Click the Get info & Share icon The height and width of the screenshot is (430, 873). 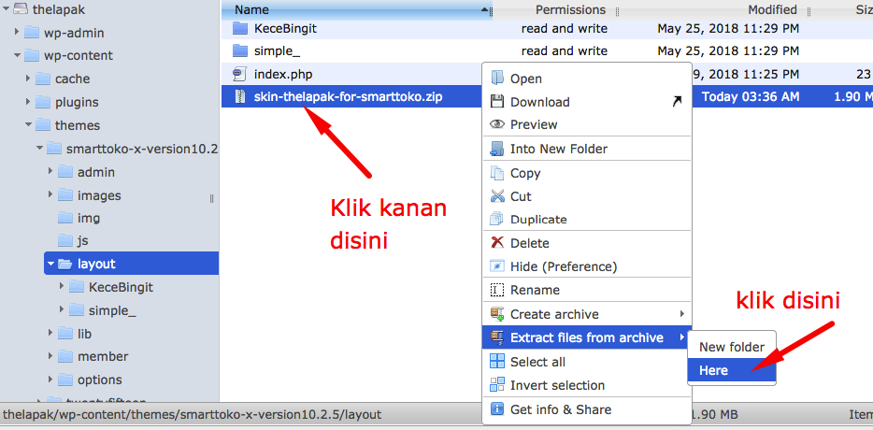tap(497, 409)
